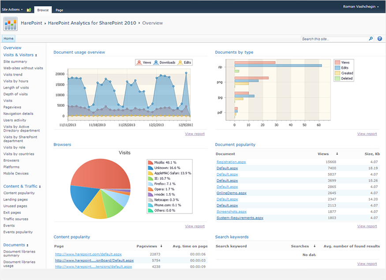This screenshot has height=280, width=386.
Task: Click the Edits legend icon in usage chart
Action: 180,63
